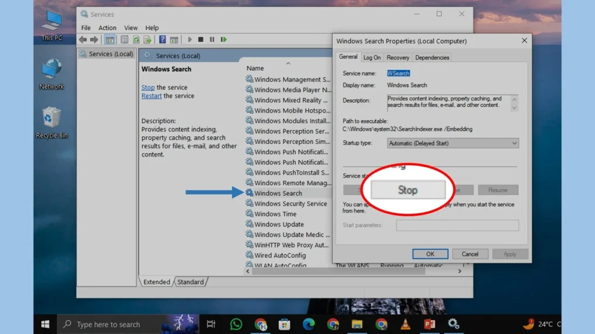The image size is (595, 334).
Task: Click the horizontal scrollbar right arrow
Action: click(460, 271)
